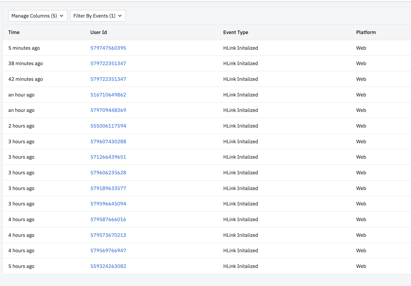
Task: View user 579596645094
Action: pos(108,204)
